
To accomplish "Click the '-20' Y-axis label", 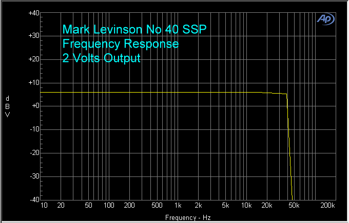I will [x=35, y=152].
